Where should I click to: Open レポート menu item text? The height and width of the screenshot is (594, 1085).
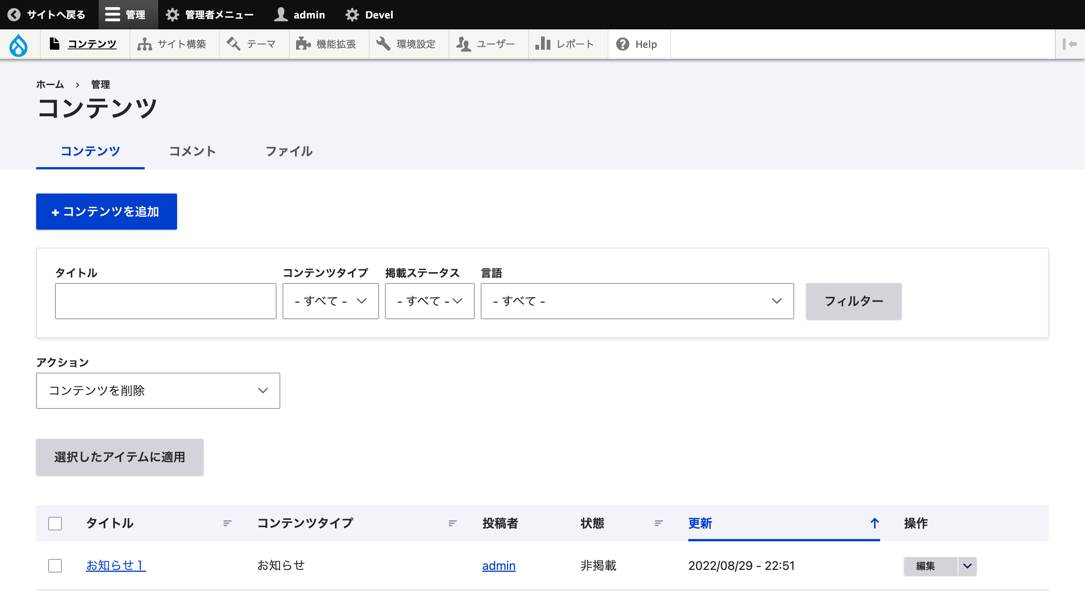(575, 44)
